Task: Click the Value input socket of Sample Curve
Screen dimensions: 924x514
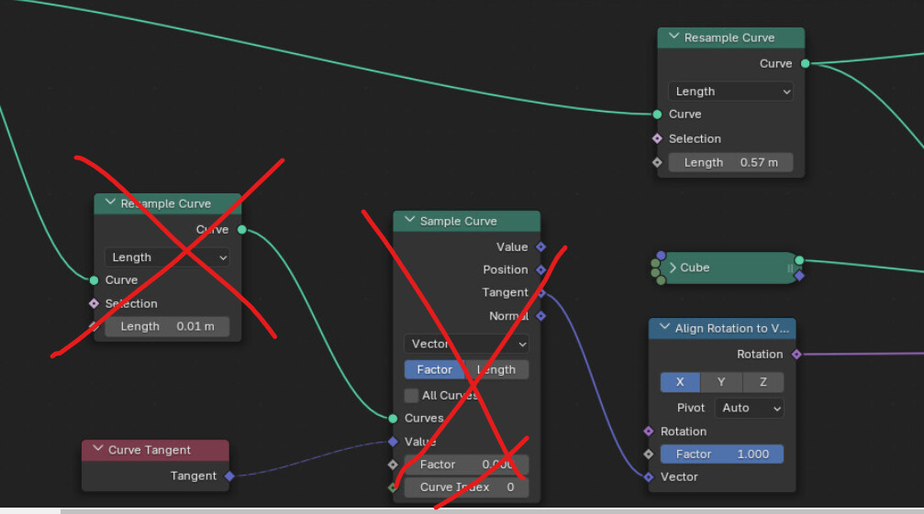Action: (393, 442)
